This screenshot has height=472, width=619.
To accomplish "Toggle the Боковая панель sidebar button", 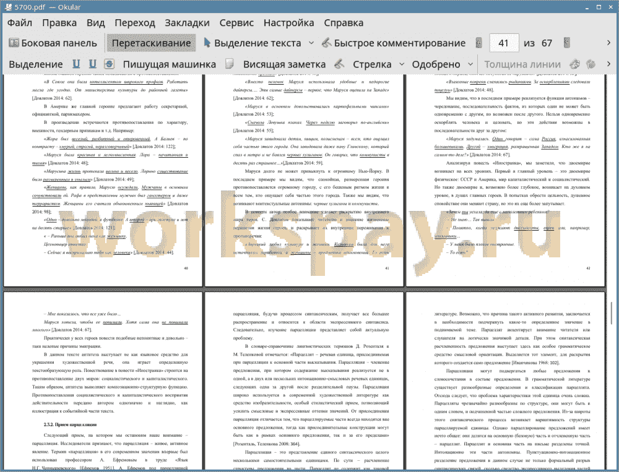I will [x=53, y=43].
